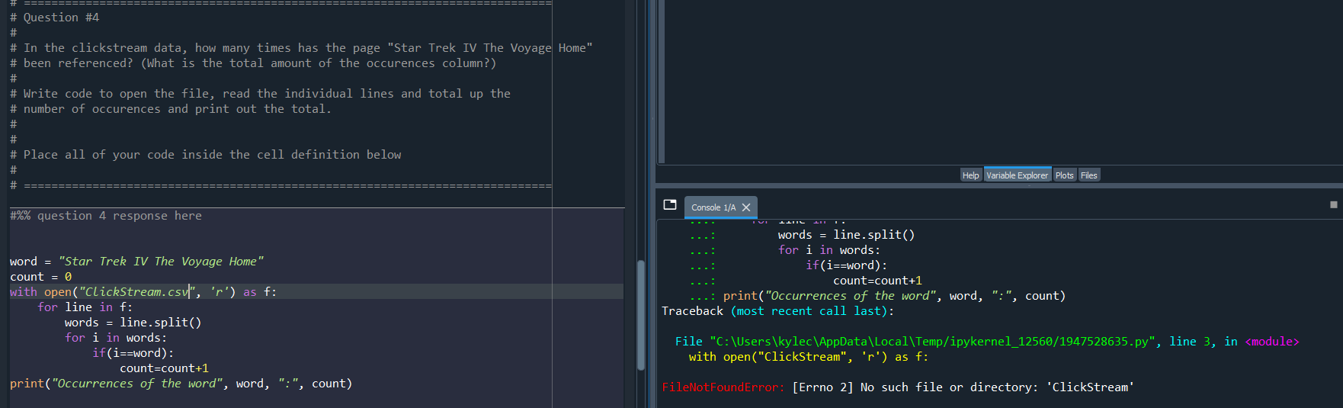
Task: Click the console print("Occurrences of the word") line
Action: coord(894,296)
